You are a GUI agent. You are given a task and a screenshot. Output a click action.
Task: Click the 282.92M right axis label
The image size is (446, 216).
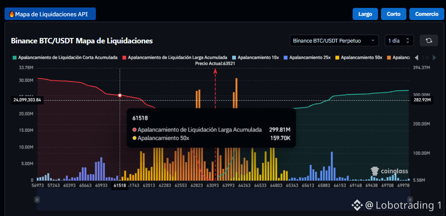(x=422, y=100)
